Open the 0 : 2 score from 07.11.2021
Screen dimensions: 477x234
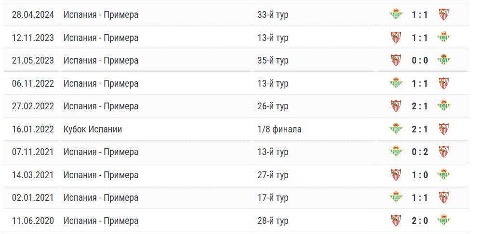[x=420, y=152]
